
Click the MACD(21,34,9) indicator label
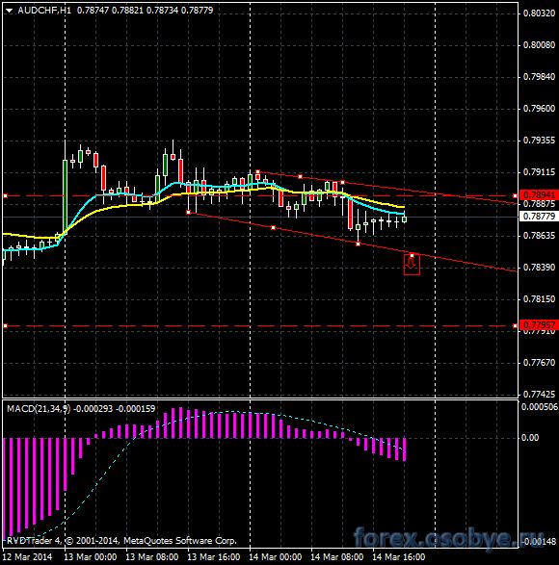39,409
